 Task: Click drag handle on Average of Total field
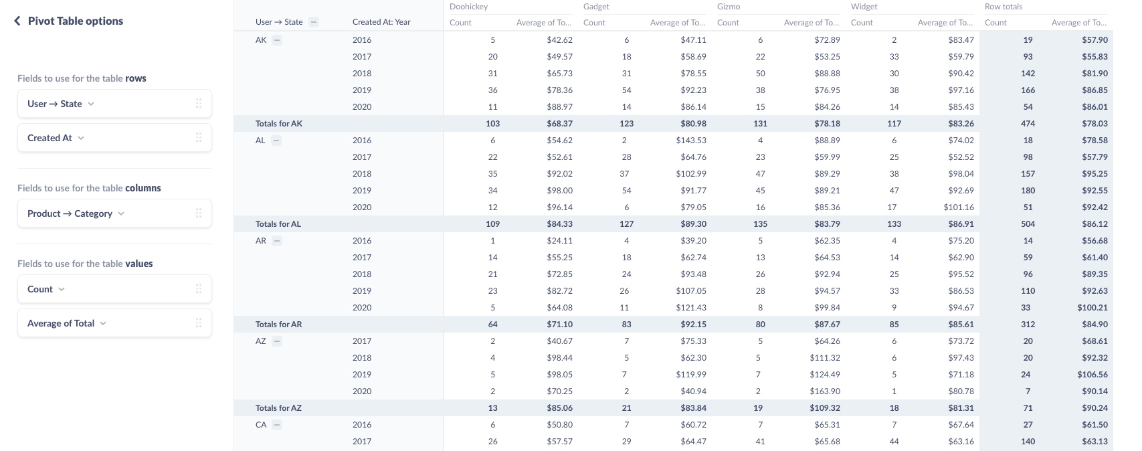click(199, 323)
